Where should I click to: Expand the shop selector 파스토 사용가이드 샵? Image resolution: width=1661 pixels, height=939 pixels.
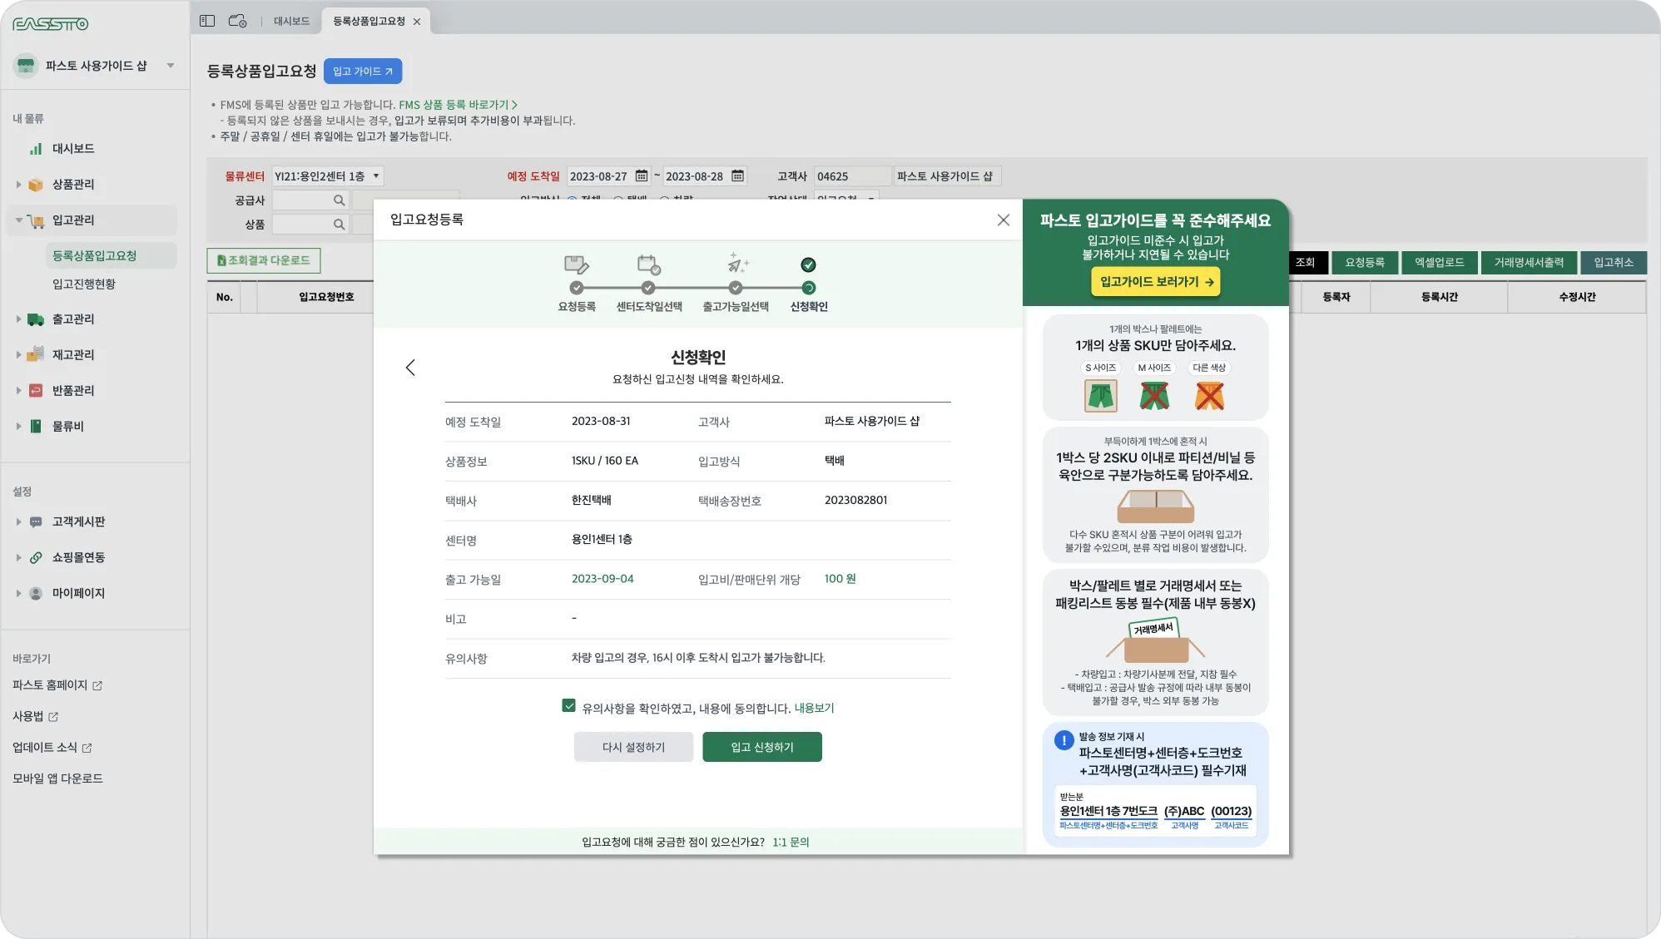coord(170,66)
